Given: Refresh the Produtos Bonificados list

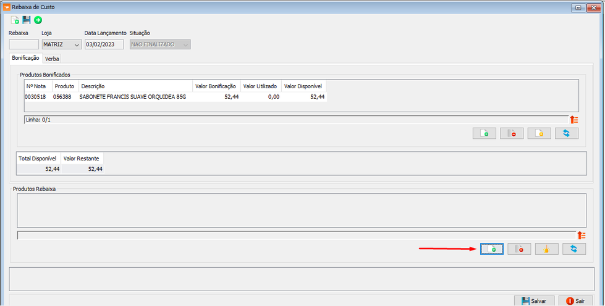Looking at the screenshot, I should coord(567,133).
